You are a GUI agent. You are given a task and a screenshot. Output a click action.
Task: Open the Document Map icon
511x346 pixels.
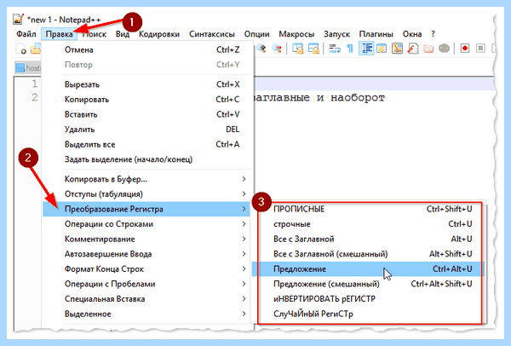pyautogui.click(x=397, y=49)
